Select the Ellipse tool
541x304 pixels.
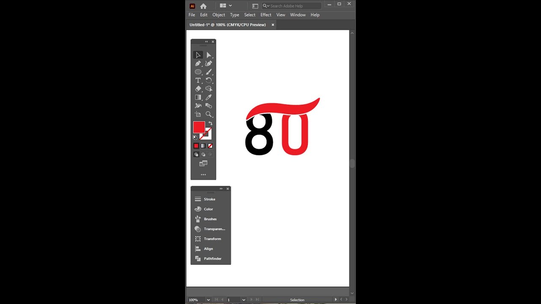tap(198, 72)
